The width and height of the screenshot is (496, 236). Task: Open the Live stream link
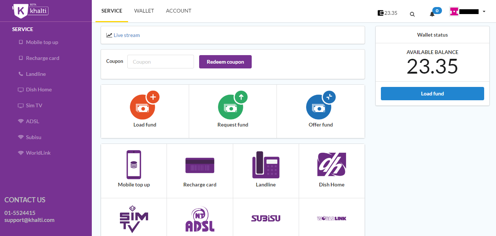click(127, 35)
